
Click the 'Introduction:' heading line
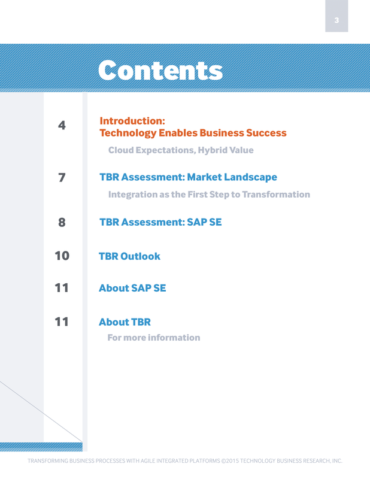point(132,120)
